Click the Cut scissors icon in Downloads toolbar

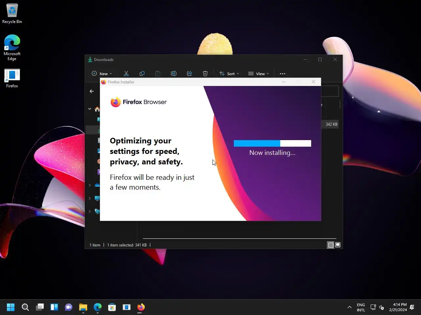pos(126,73)
